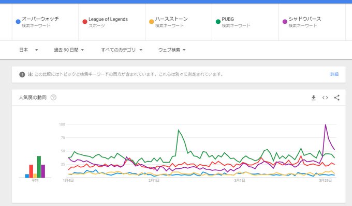
Task: Click the 3月29日 axis label
Action: tap(325, 180)
